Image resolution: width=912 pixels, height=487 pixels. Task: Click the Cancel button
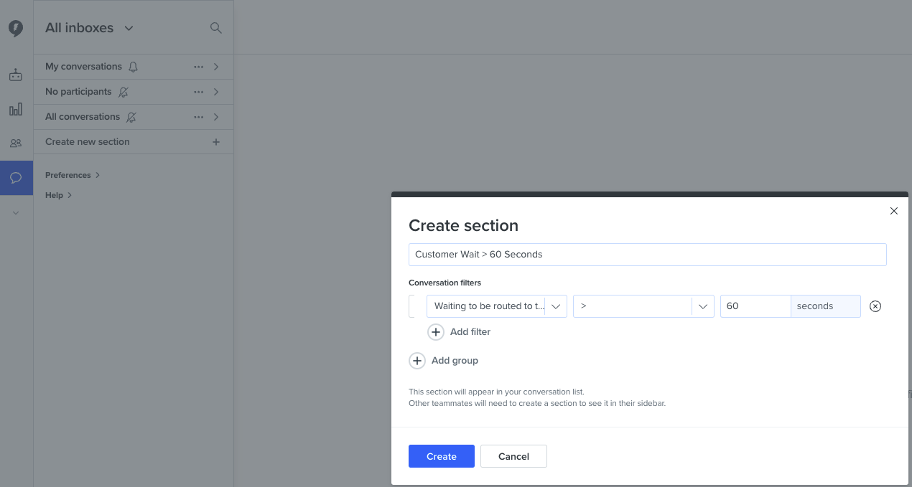(513, 456)
